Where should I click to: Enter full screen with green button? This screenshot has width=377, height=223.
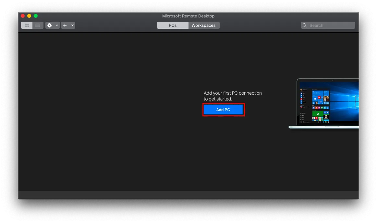coord(36,16)
